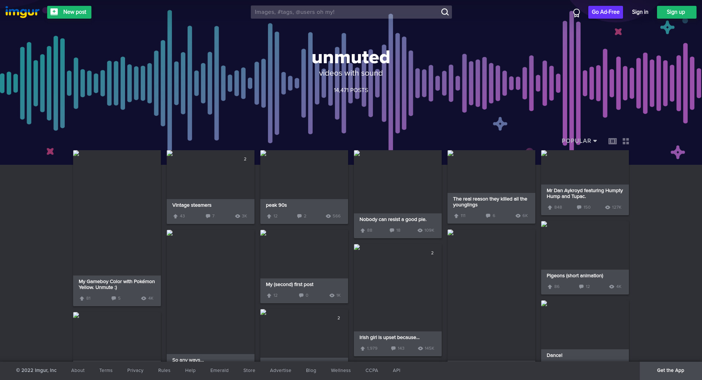Viewport: 702px width, 380px height.
Task: Open the Blog footer link
Action: click(311, 370)
